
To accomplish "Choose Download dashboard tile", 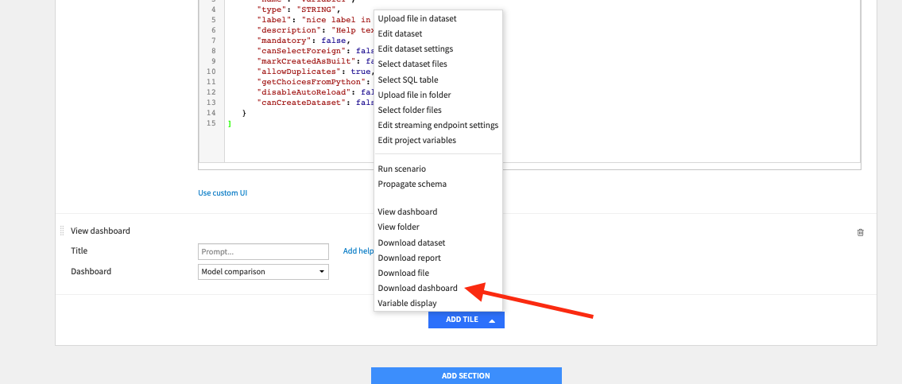I will [418, 288].
